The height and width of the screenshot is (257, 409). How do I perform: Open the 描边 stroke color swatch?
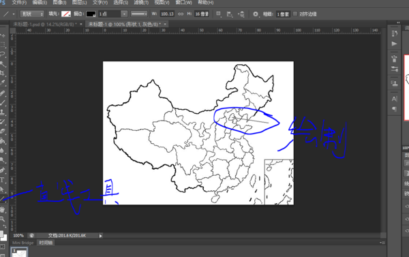coord(91,14)
